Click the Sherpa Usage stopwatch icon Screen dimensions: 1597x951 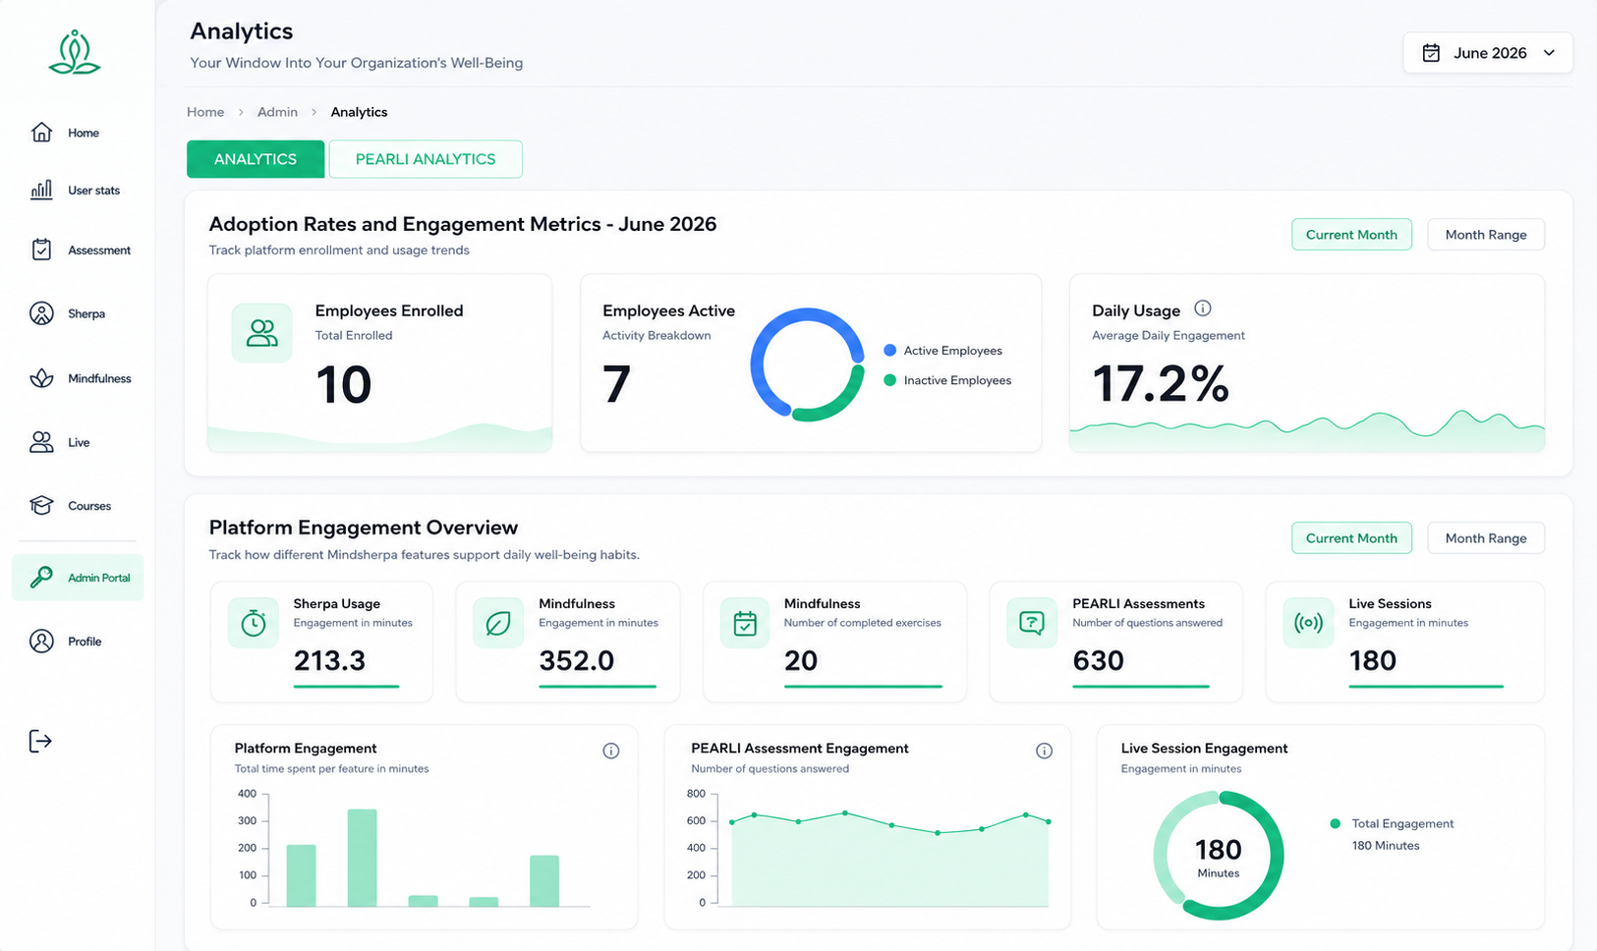pos(254,623)
